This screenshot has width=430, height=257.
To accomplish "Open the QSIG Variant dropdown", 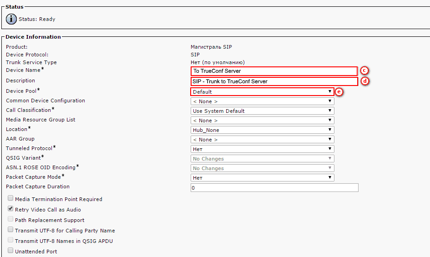I will (263, 159).
